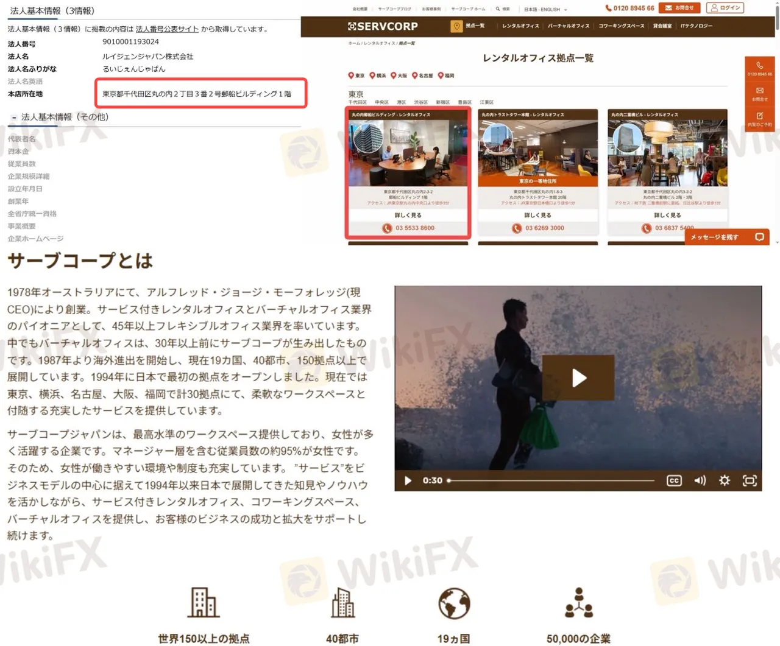Filter by 新宿区 ward
This screenshot has width=780, height=646.
pyautogui.click(x=443, y=102)
